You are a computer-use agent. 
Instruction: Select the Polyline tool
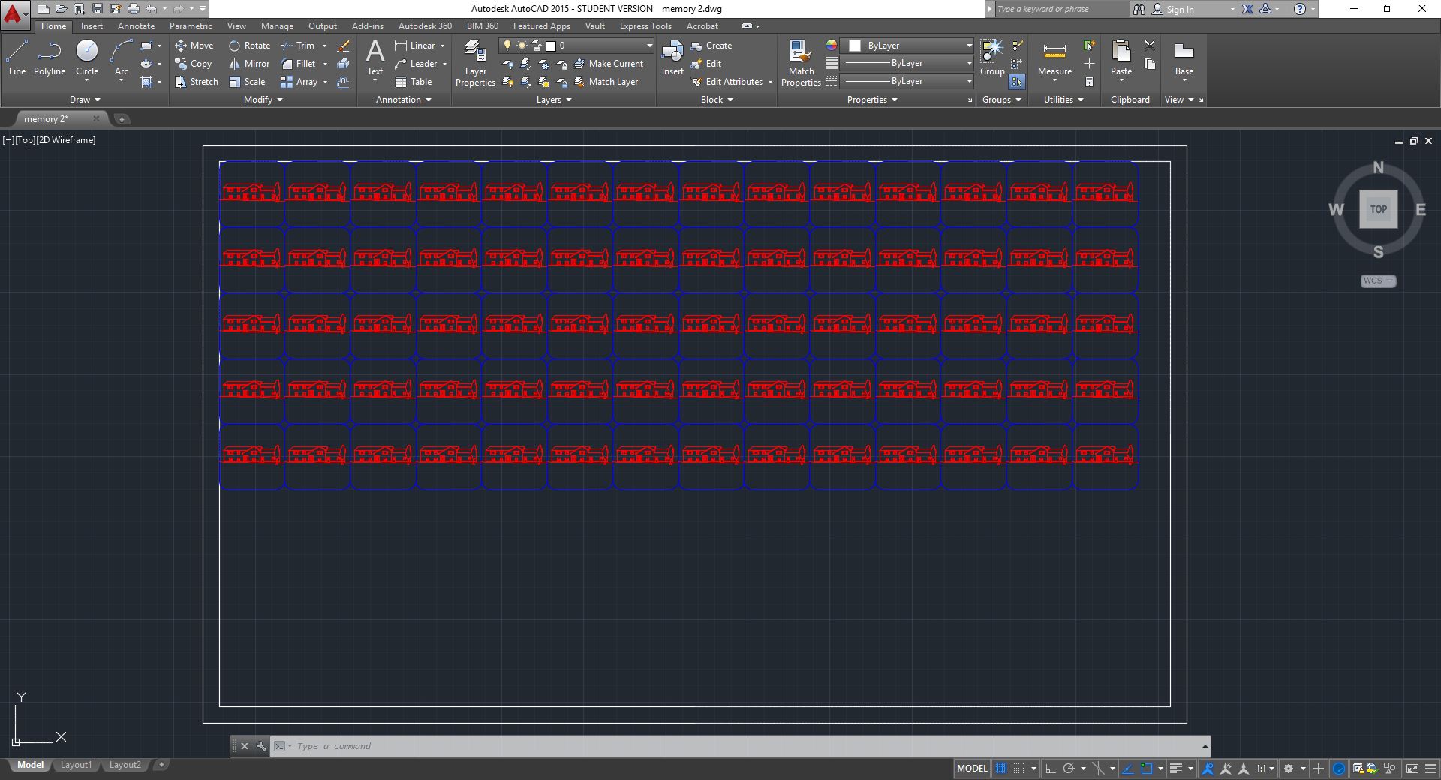tap(50, 58)
